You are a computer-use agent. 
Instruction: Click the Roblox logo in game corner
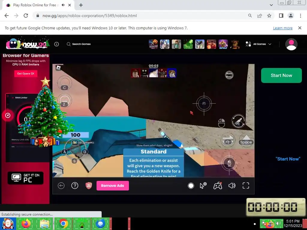tap(58, 68)
